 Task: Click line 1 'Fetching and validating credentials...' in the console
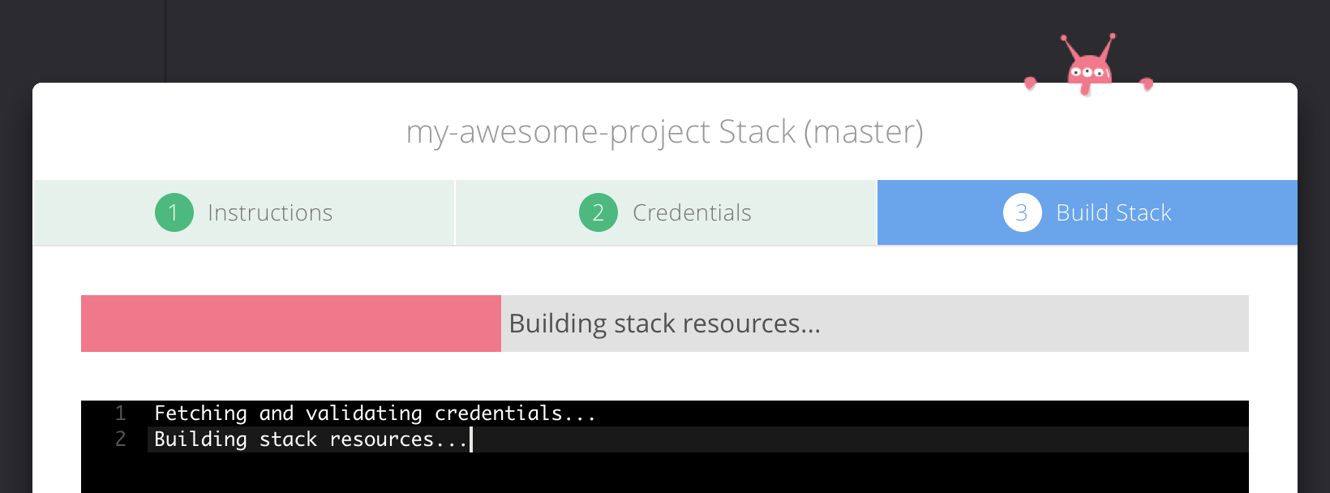coord(374,413)
